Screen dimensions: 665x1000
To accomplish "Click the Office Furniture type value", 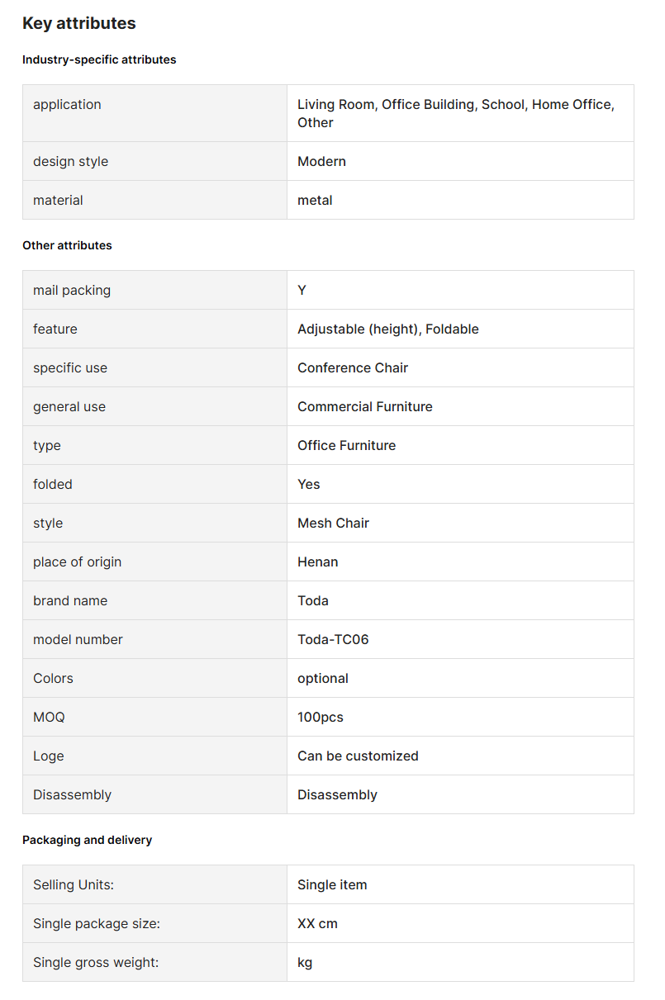I will (x=346, y=445).
